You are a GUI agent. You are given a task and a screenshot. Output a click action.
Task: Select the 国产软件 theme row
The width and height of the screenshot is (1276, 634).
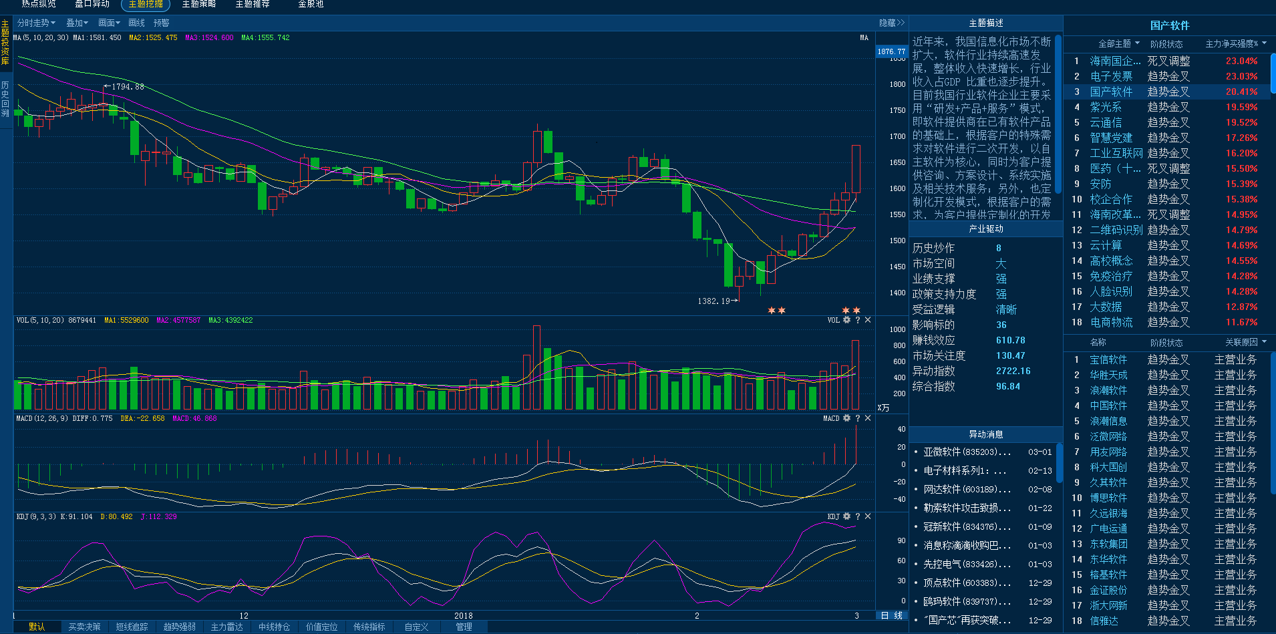1166,92
